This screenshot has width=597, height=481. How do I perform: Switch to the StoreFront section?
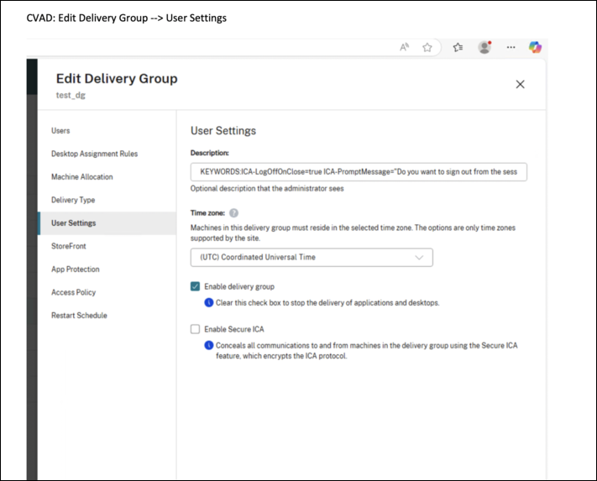point(69,246)
